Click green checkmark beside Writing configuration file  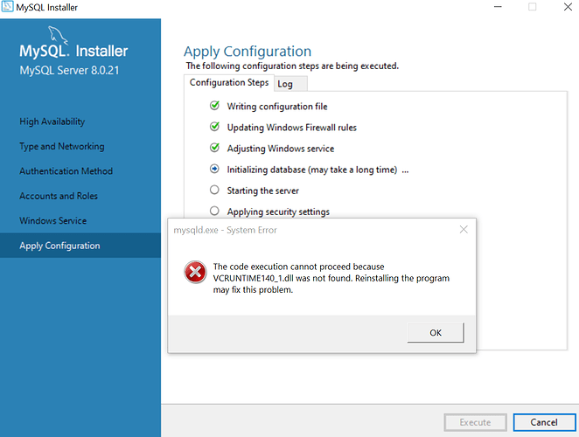[214, 107]
